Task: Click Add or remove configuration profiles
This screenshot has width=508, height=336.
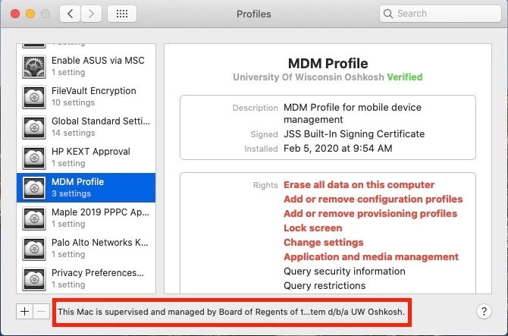Action: [x=373, y=199]
